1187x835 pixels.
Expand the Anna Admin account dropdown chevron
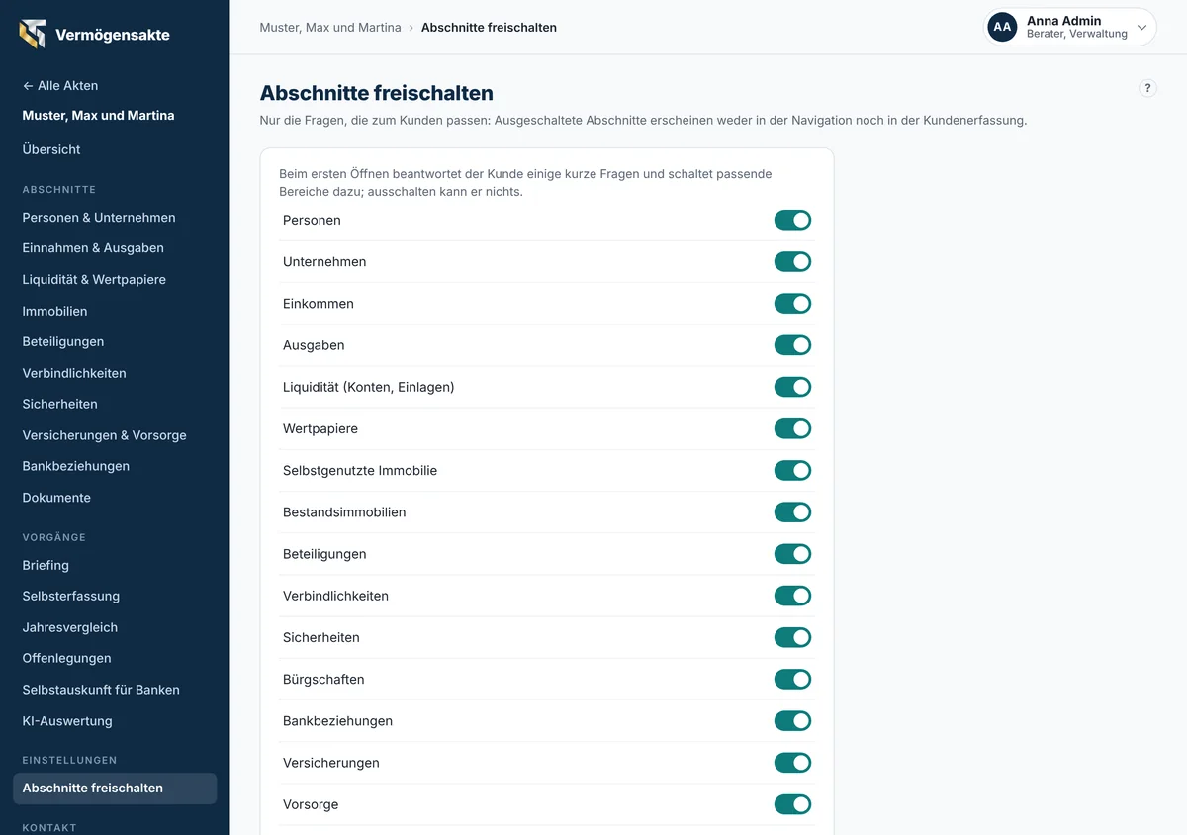pyautogui.click(x=1141, y=28)
